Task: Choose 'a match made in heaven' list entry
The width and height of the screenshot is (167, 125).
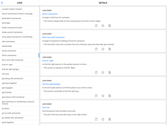Action: click(x=19, y=9)
